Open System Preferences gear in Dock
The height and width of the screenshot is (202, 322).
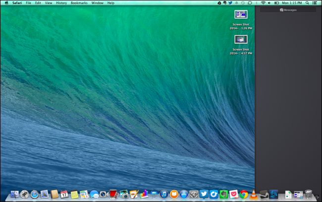click(194, 194)
